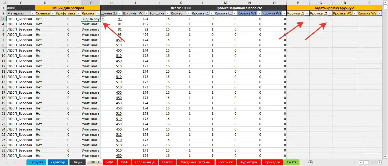Open the Склейка filter dropdown arrow
This screenshot has height=166, width=388.
coord(52,13)
